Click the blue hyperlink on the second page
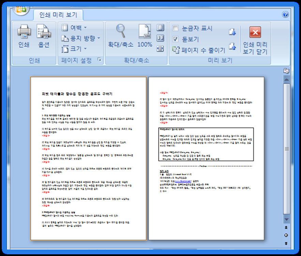 coord(183,181)
